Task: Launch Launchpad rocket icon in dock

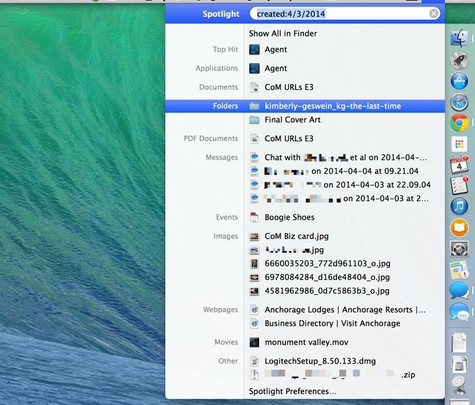Action: pyautogui.click(x=459, y=59)
